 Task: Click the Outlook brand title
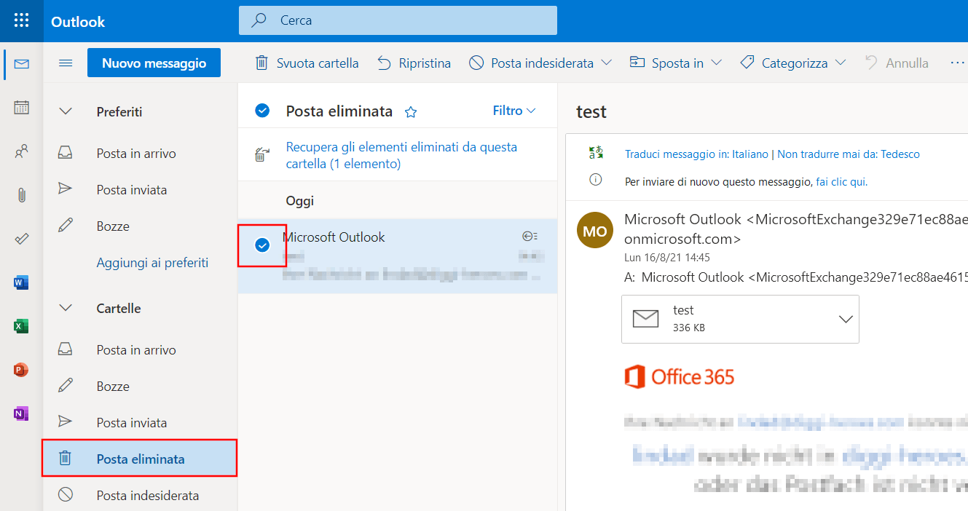click(78, 22)
